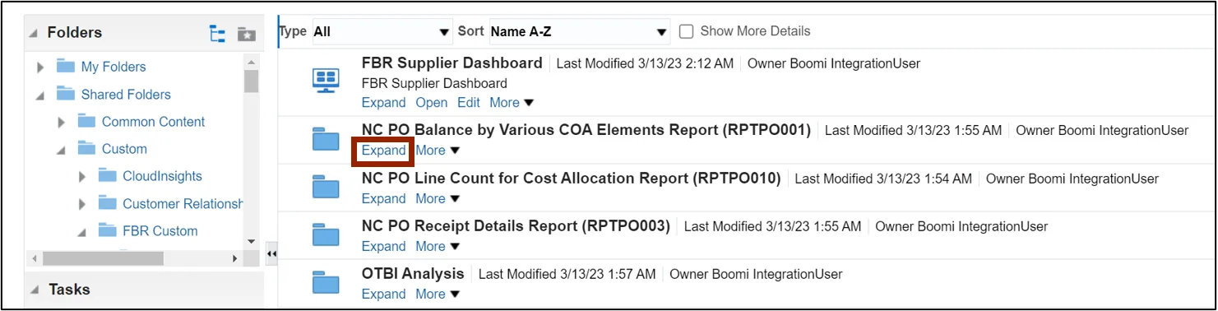The height and width of the screenshot is (311, 1218).
Task: Click the OTBI Analysis folder icon
Action: (x=326, y=283)
